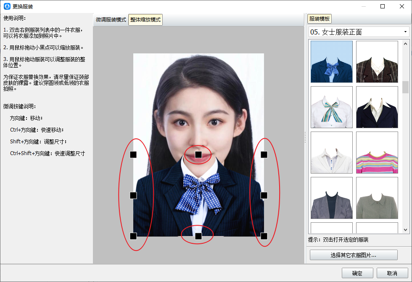This screenshot has height=282, width=412.
Task: Click scrollbar down arrow in clothing list
Action: coord(405,230)
